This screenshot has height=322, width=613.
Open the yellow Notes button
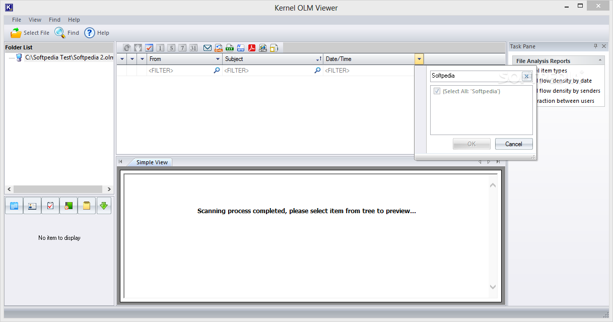tap(87, 206)
